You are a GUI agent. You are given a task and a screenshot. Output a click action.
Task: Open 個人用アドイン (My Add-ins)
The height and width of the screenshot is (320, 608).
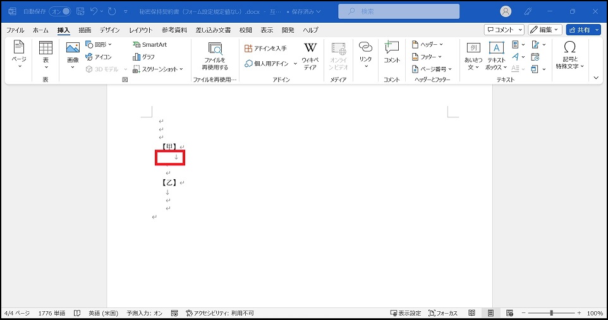point(267,64)
